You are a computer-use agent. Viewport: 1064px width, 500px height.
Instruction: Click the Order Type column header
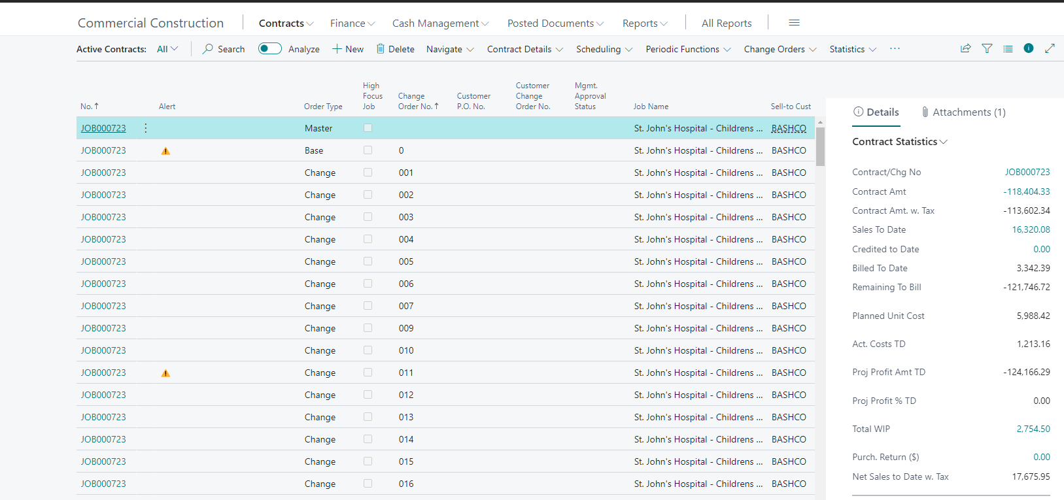[x=323, y=106]
